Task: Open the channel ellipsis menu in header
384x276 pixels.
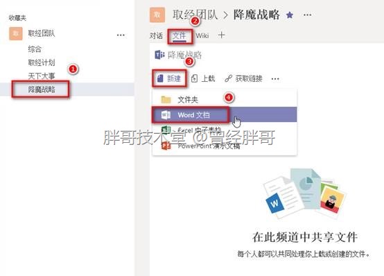Action: pyautogui.click(x=307, y=15)
